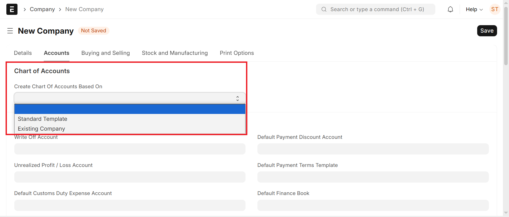The image size is (509, 217).
Task: Click the ST user avatar
Action: (x=494, y=9)
